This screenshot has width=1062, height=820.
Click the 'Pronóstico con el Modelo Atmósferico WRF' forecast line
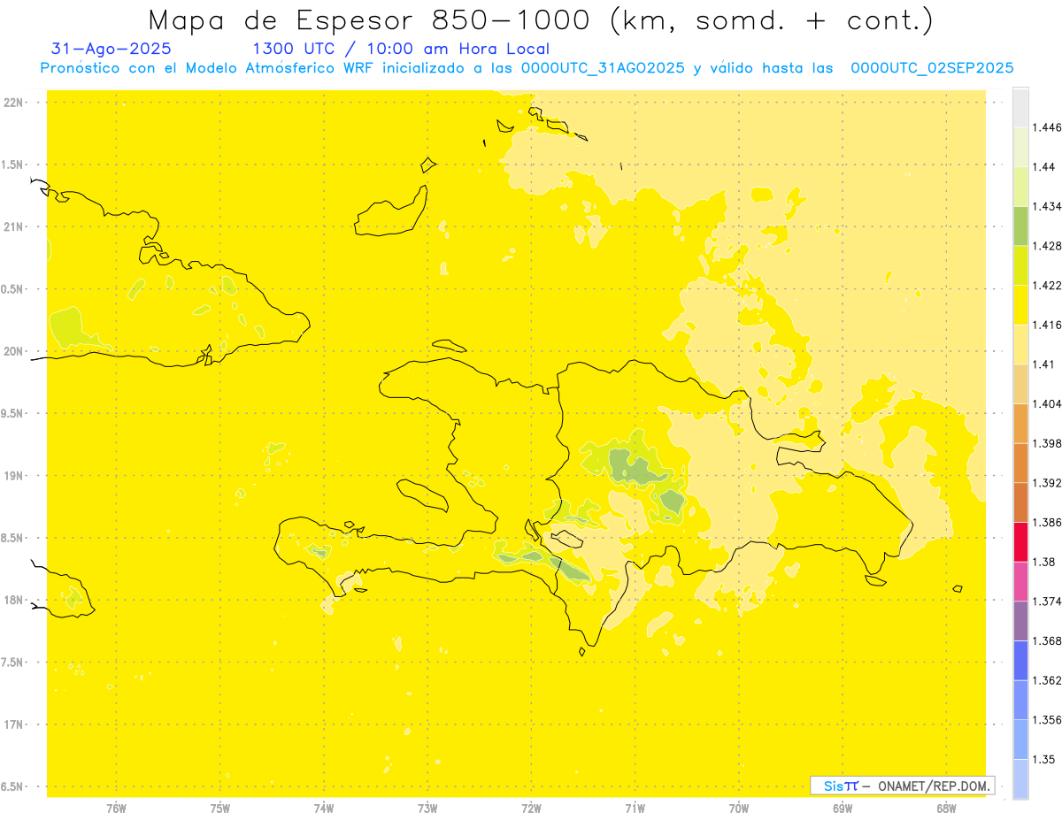pyautogui.click(x=526, y=68)
